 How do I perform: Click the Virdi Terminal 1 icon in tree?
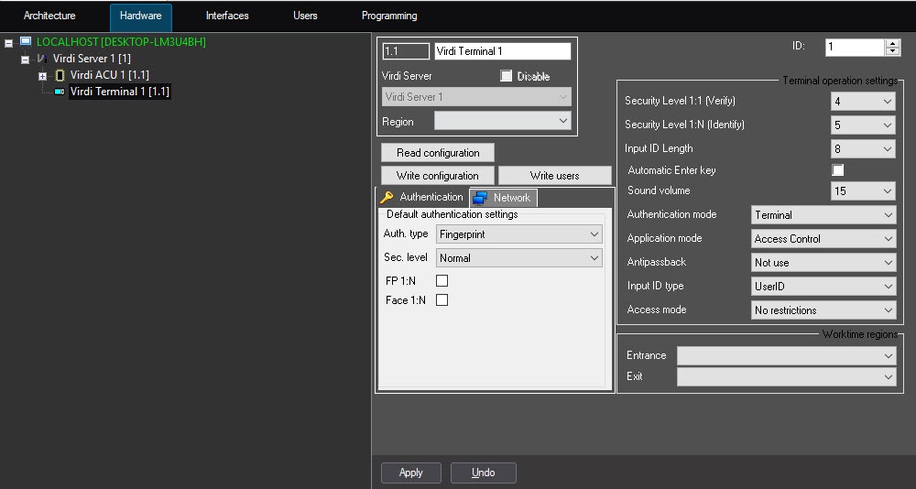coord(60,92)
